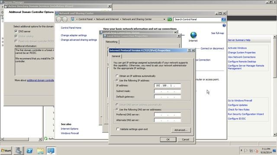The height and width of the screenshot is (155, 277).
Task: Click Configure IE ESC link
Action: (237, 119)
